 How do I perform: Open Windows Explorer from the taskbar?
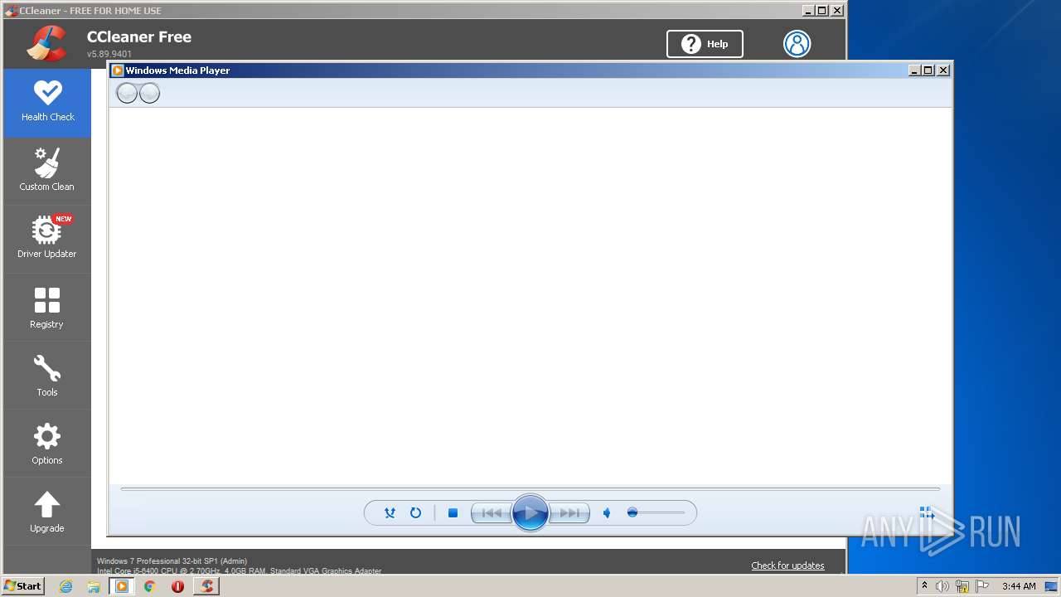click(94, 586)
